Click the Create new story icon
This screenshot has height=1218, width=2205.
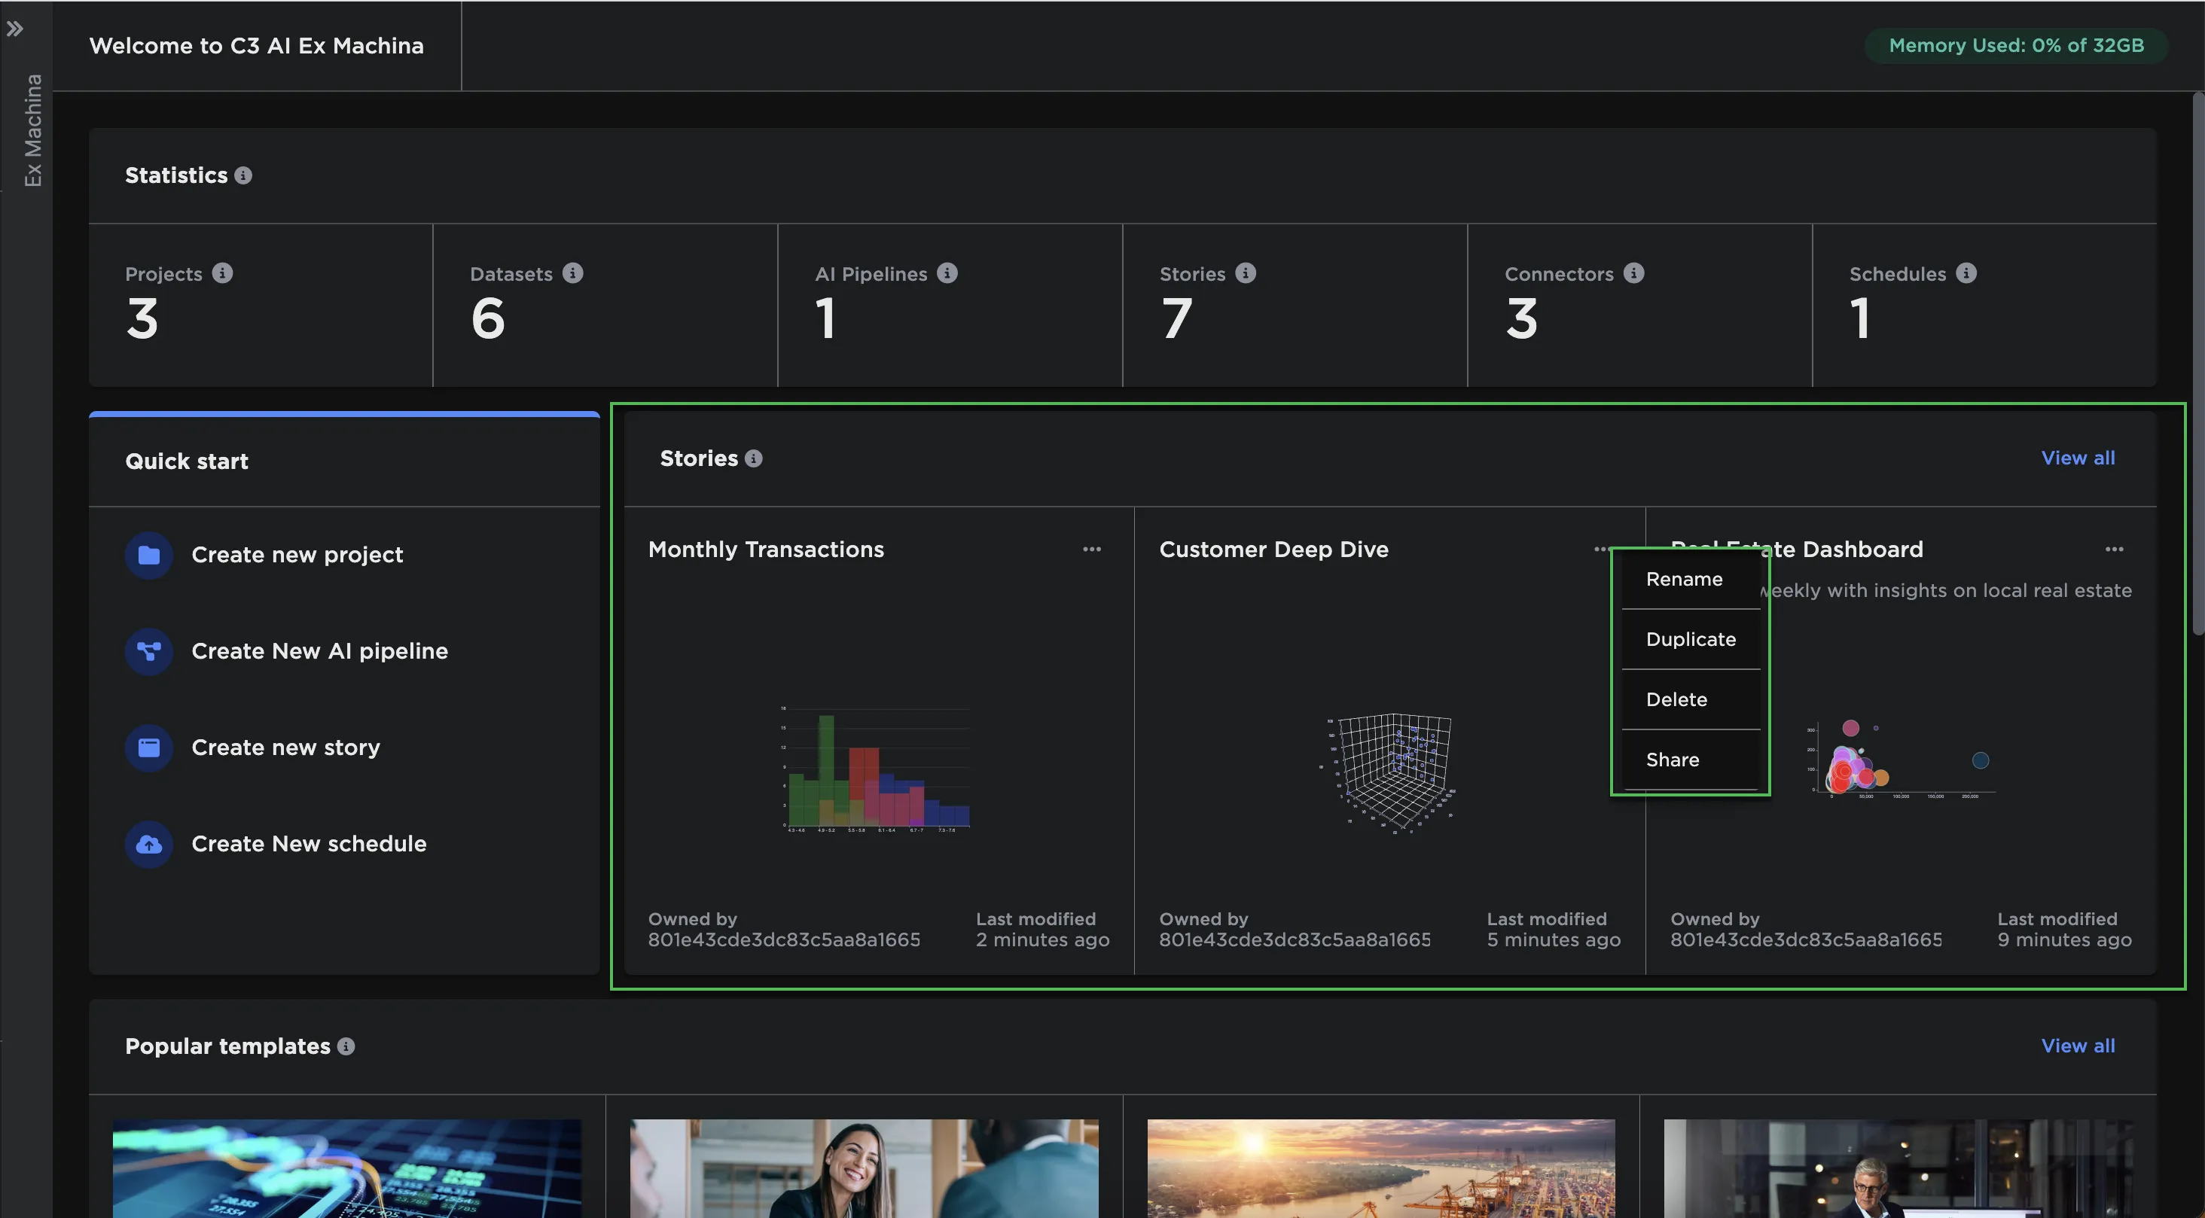(149, 748)
